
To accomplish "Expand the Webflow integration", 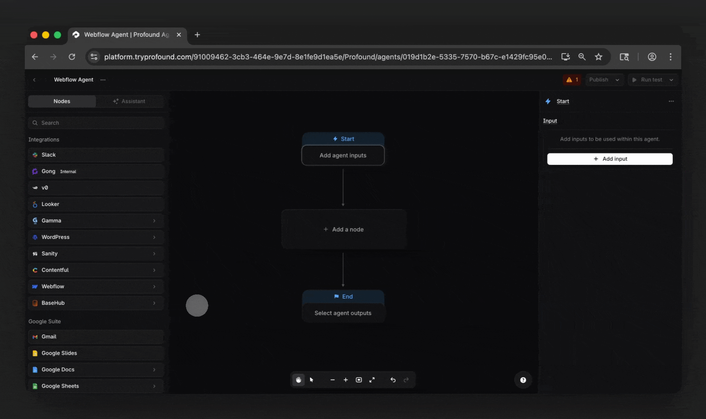I will coord(154,286).
